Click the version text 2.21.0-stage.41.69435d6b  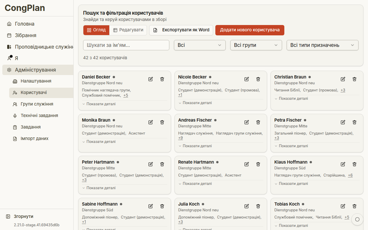tap(37, 225)
